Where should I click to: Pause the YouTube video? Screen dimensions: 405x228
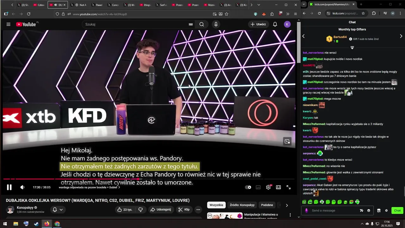pyautogui.click(x=9, y=187)
